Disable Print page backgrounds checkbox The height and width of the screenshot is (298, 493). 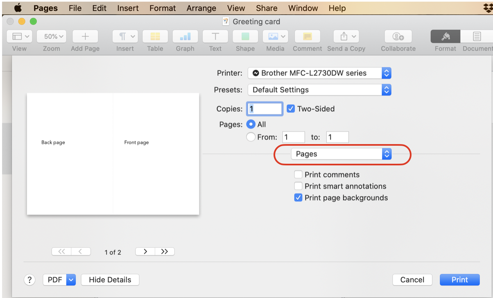(x=299, y=198)
